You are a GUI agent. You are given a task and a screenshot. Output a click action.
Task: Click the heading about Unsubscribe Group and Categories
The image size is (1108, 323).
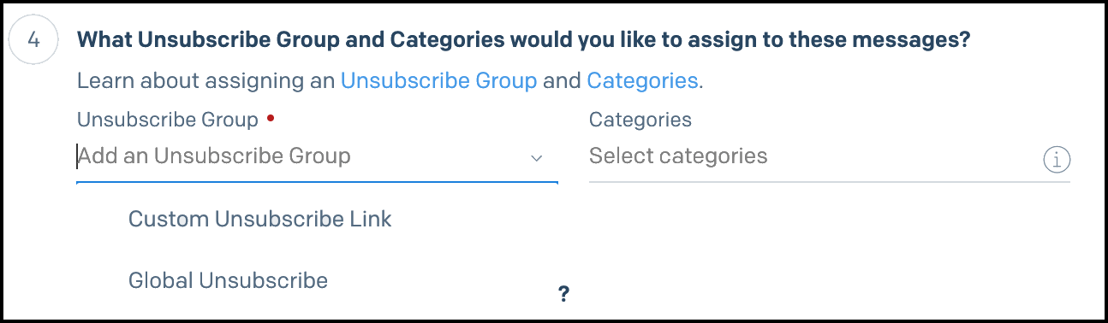coord(523,40)
